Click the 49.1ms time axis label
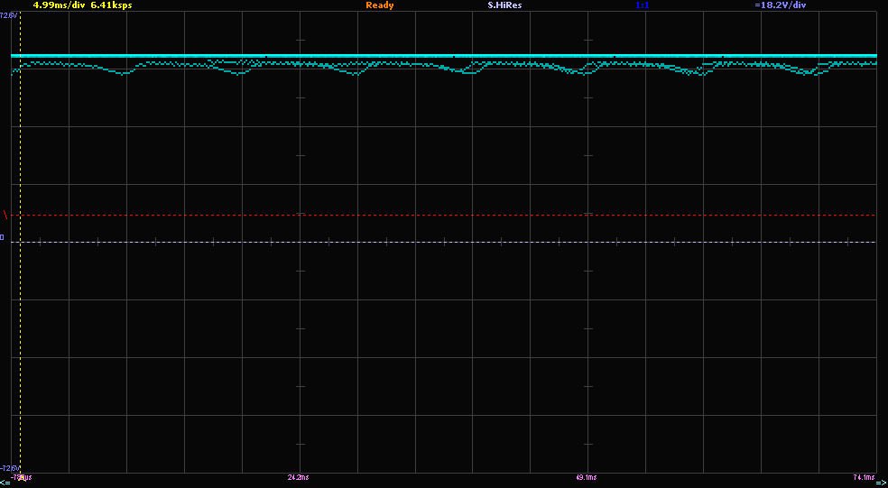Screen dimensions: 888x488 (x=585, y=476)
